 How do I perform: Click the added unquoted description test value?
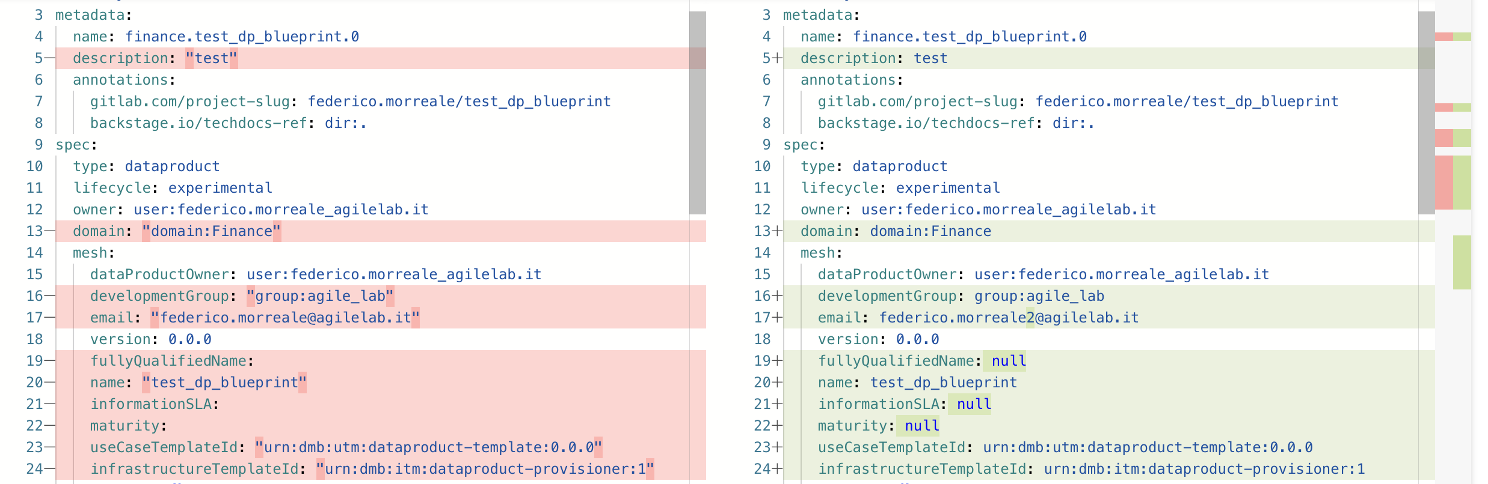pos(930,58)
